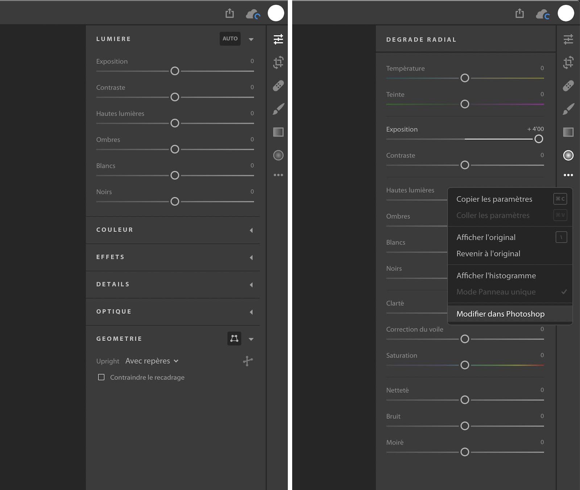Viewport: 580px width, 490px height.
Task: Toggle Mode Panneau unique checkmark item
Action: (510, 292)
